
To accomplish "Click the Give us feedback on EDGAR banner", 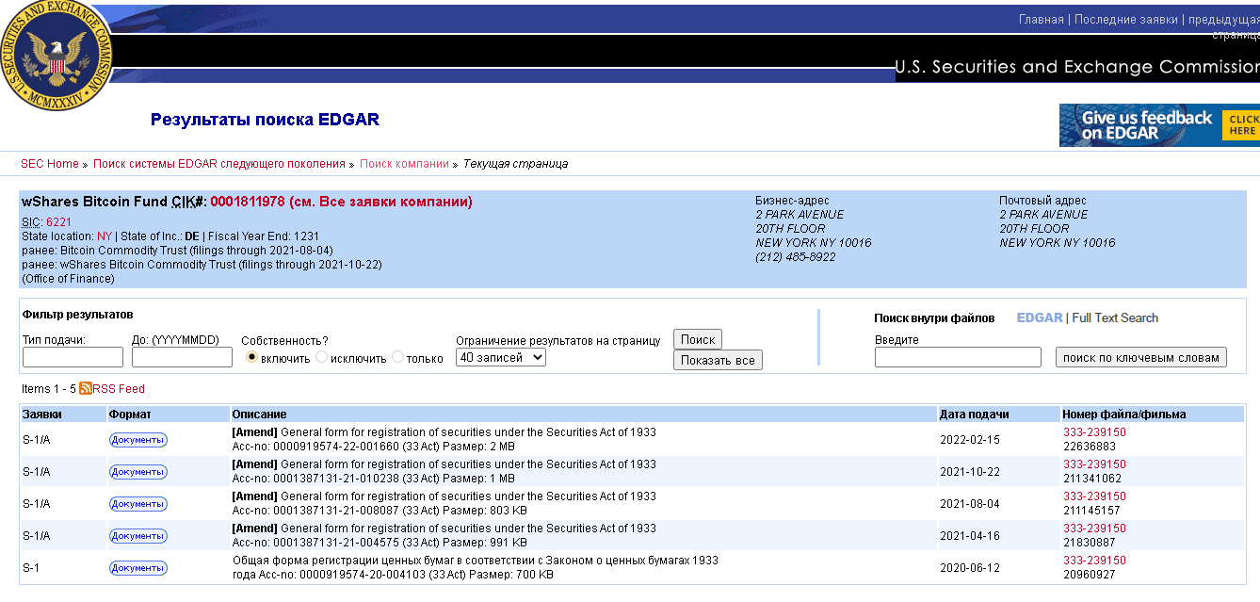I will [x=1158, y=125].
